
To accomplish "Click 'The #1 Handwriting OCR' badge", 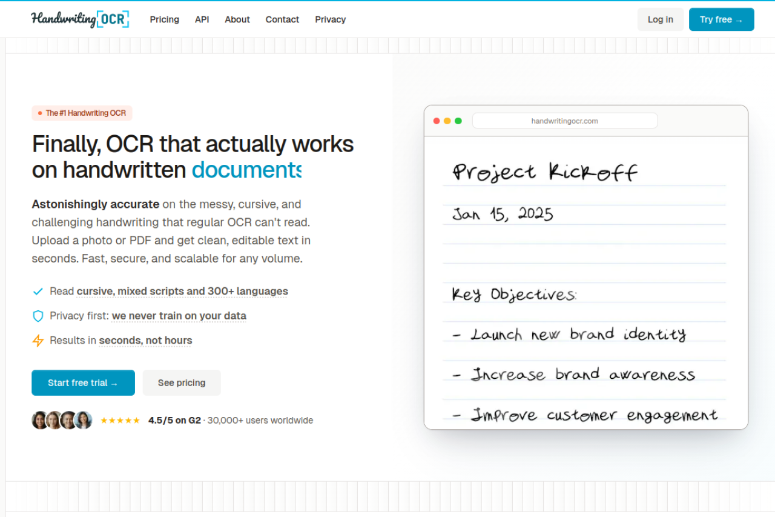I will pos(82,113).
